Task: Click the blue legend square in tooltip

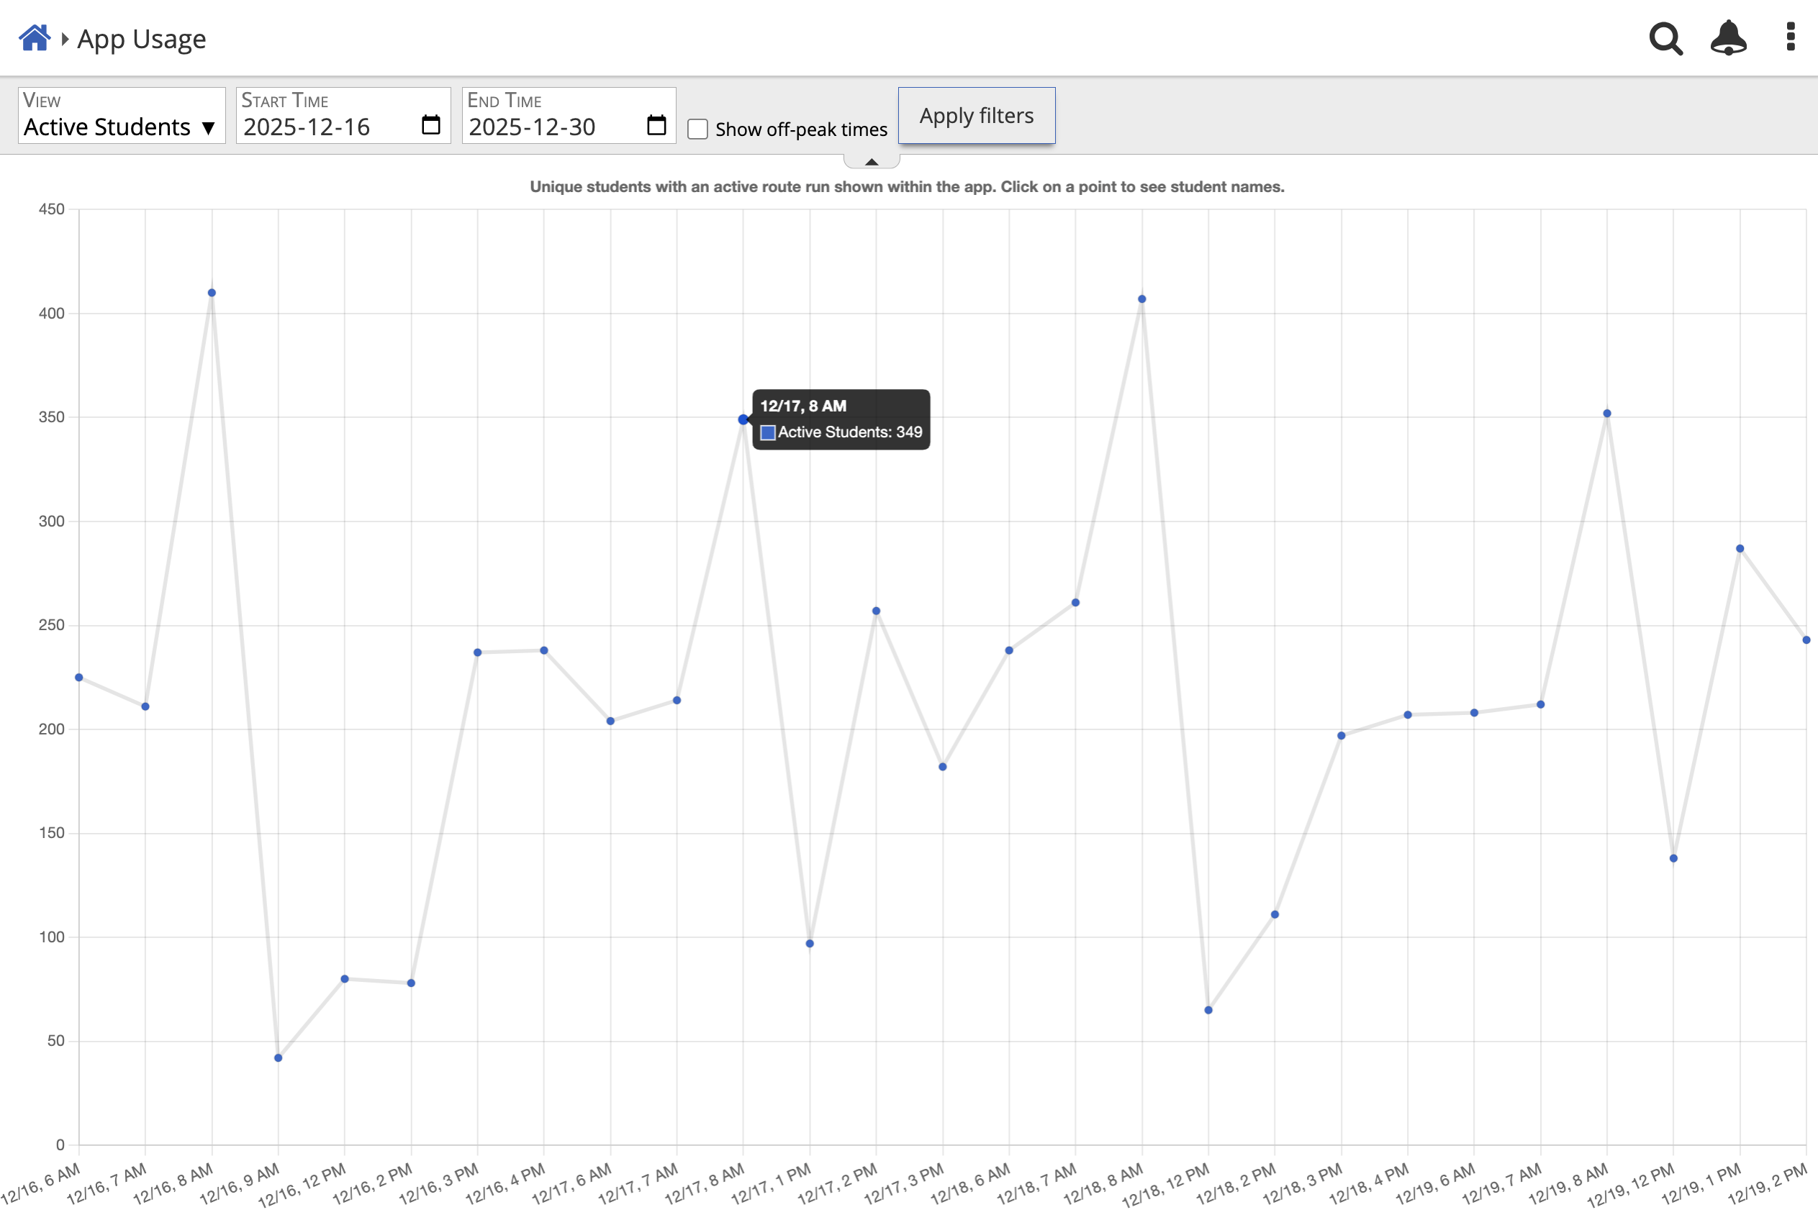Action: 767,432
